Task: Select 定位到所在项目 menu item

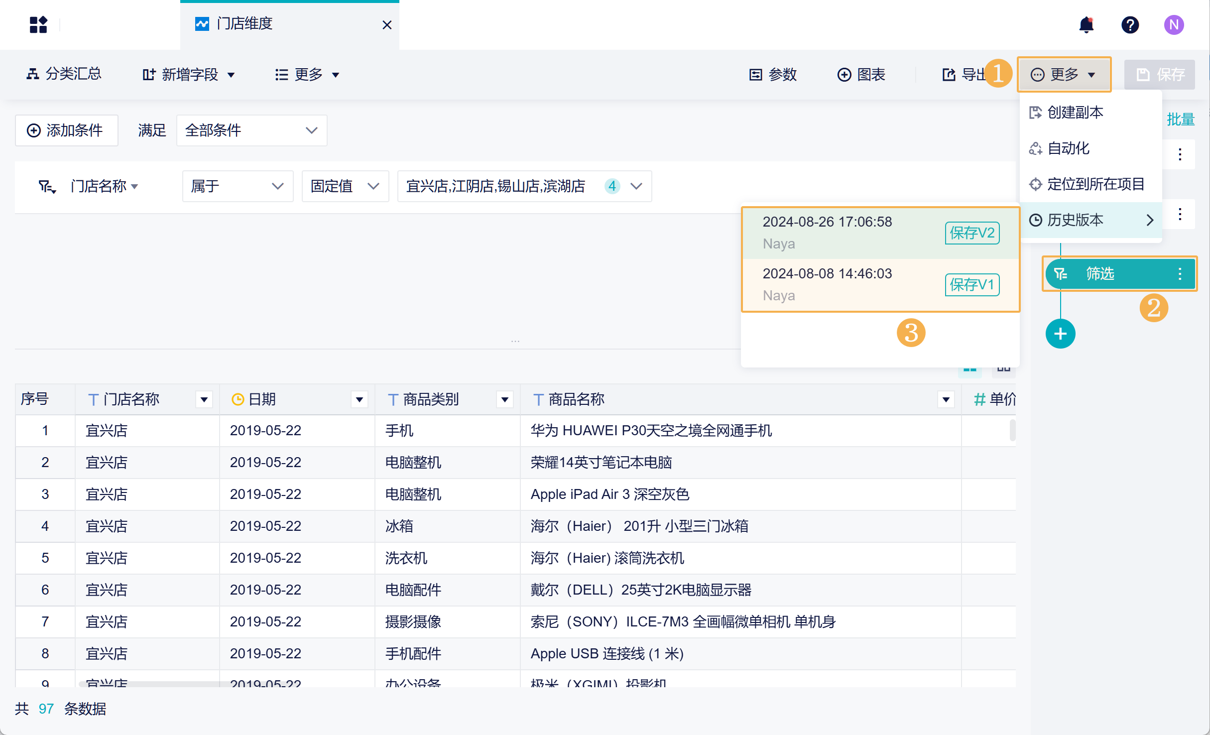Action: click(1090, 184)
